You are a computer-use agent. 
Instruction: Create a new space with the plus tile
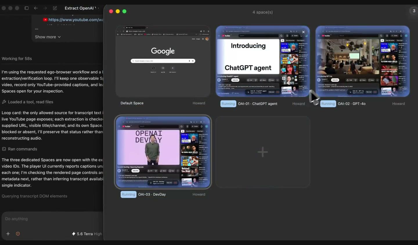[263, 152]
